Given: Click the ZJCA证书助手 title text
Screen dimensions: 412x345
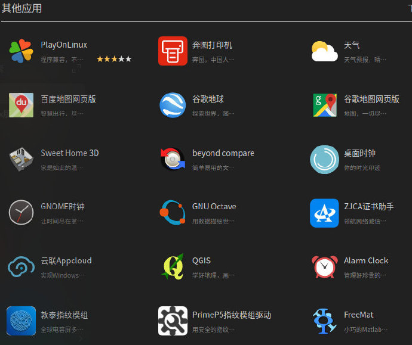Looking at the screenshot, I should [x=368, y=207].
